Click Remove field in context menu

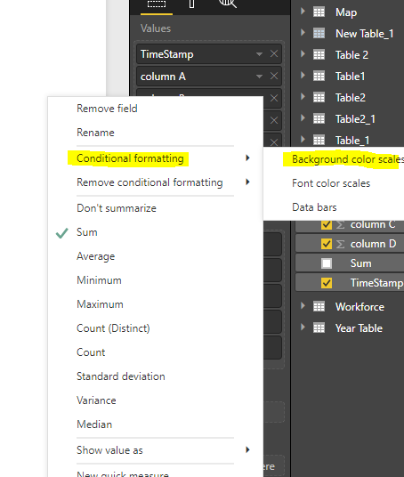(107, 109)
